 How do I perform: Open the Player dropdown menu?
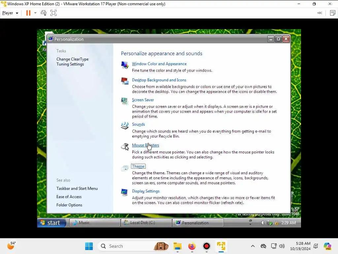pos(10,13)
